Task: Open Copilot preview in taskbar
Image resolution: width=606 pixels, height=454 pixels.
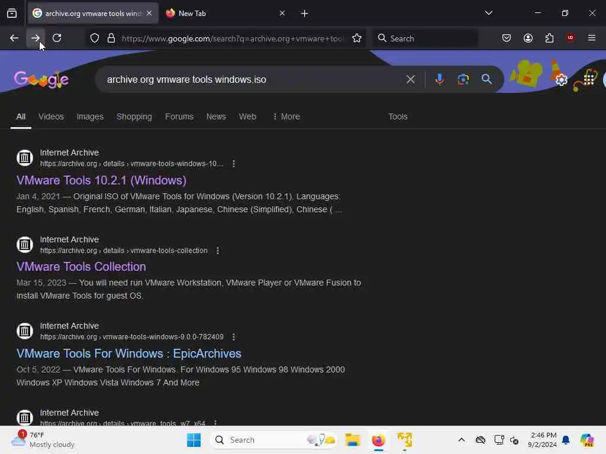Action: click(x=586, y=440)
